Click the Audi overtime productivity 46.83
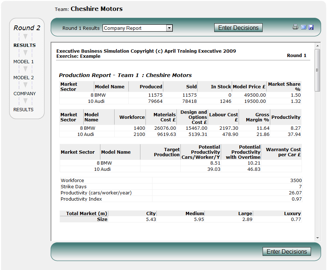This screenshot has width=327, height=270. coord(254,169)
